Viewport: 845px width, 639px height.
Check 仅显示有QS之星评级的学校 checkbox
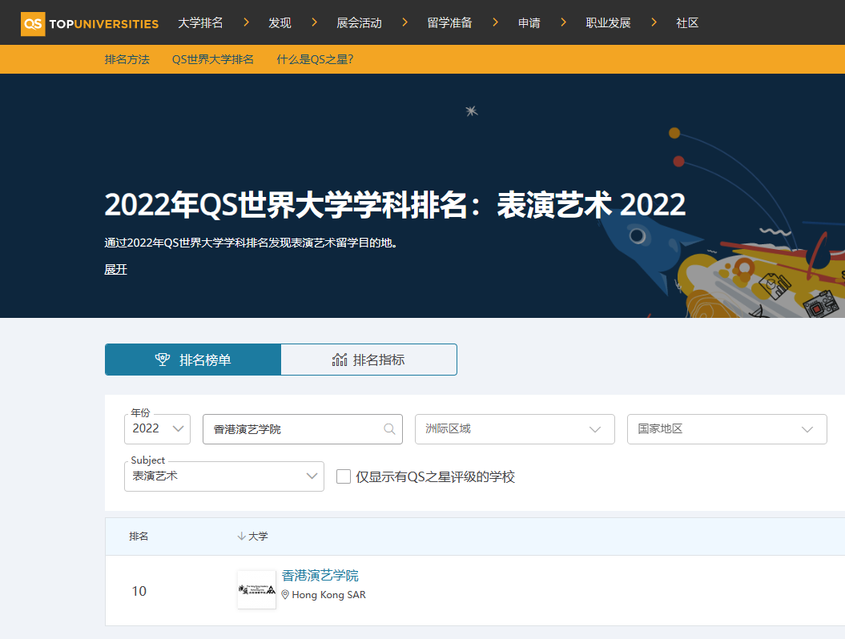coord(344,476)
